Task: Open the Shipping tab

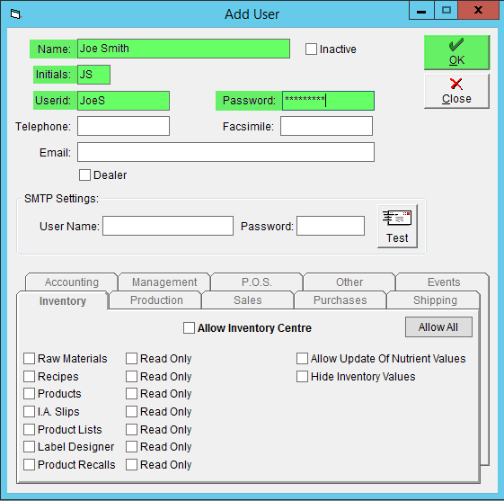Action: point(435,300)
